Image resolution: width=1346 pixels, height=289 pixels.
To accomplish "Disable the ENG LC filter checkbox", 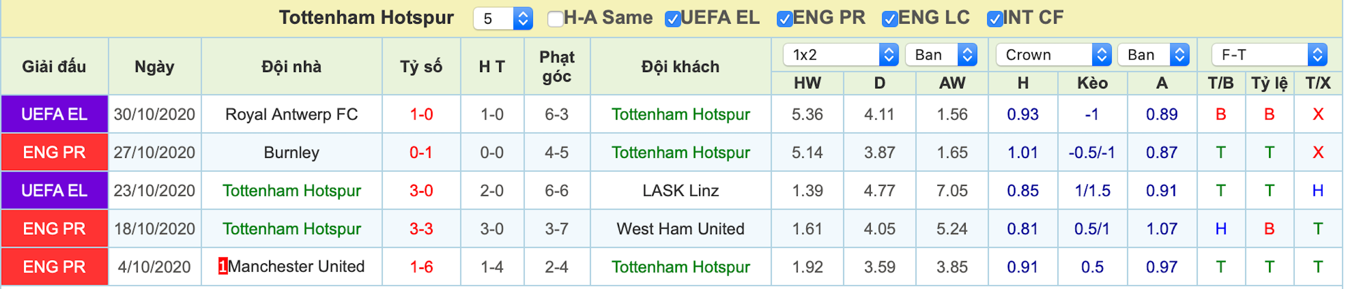I will click(x=890, y=19).
